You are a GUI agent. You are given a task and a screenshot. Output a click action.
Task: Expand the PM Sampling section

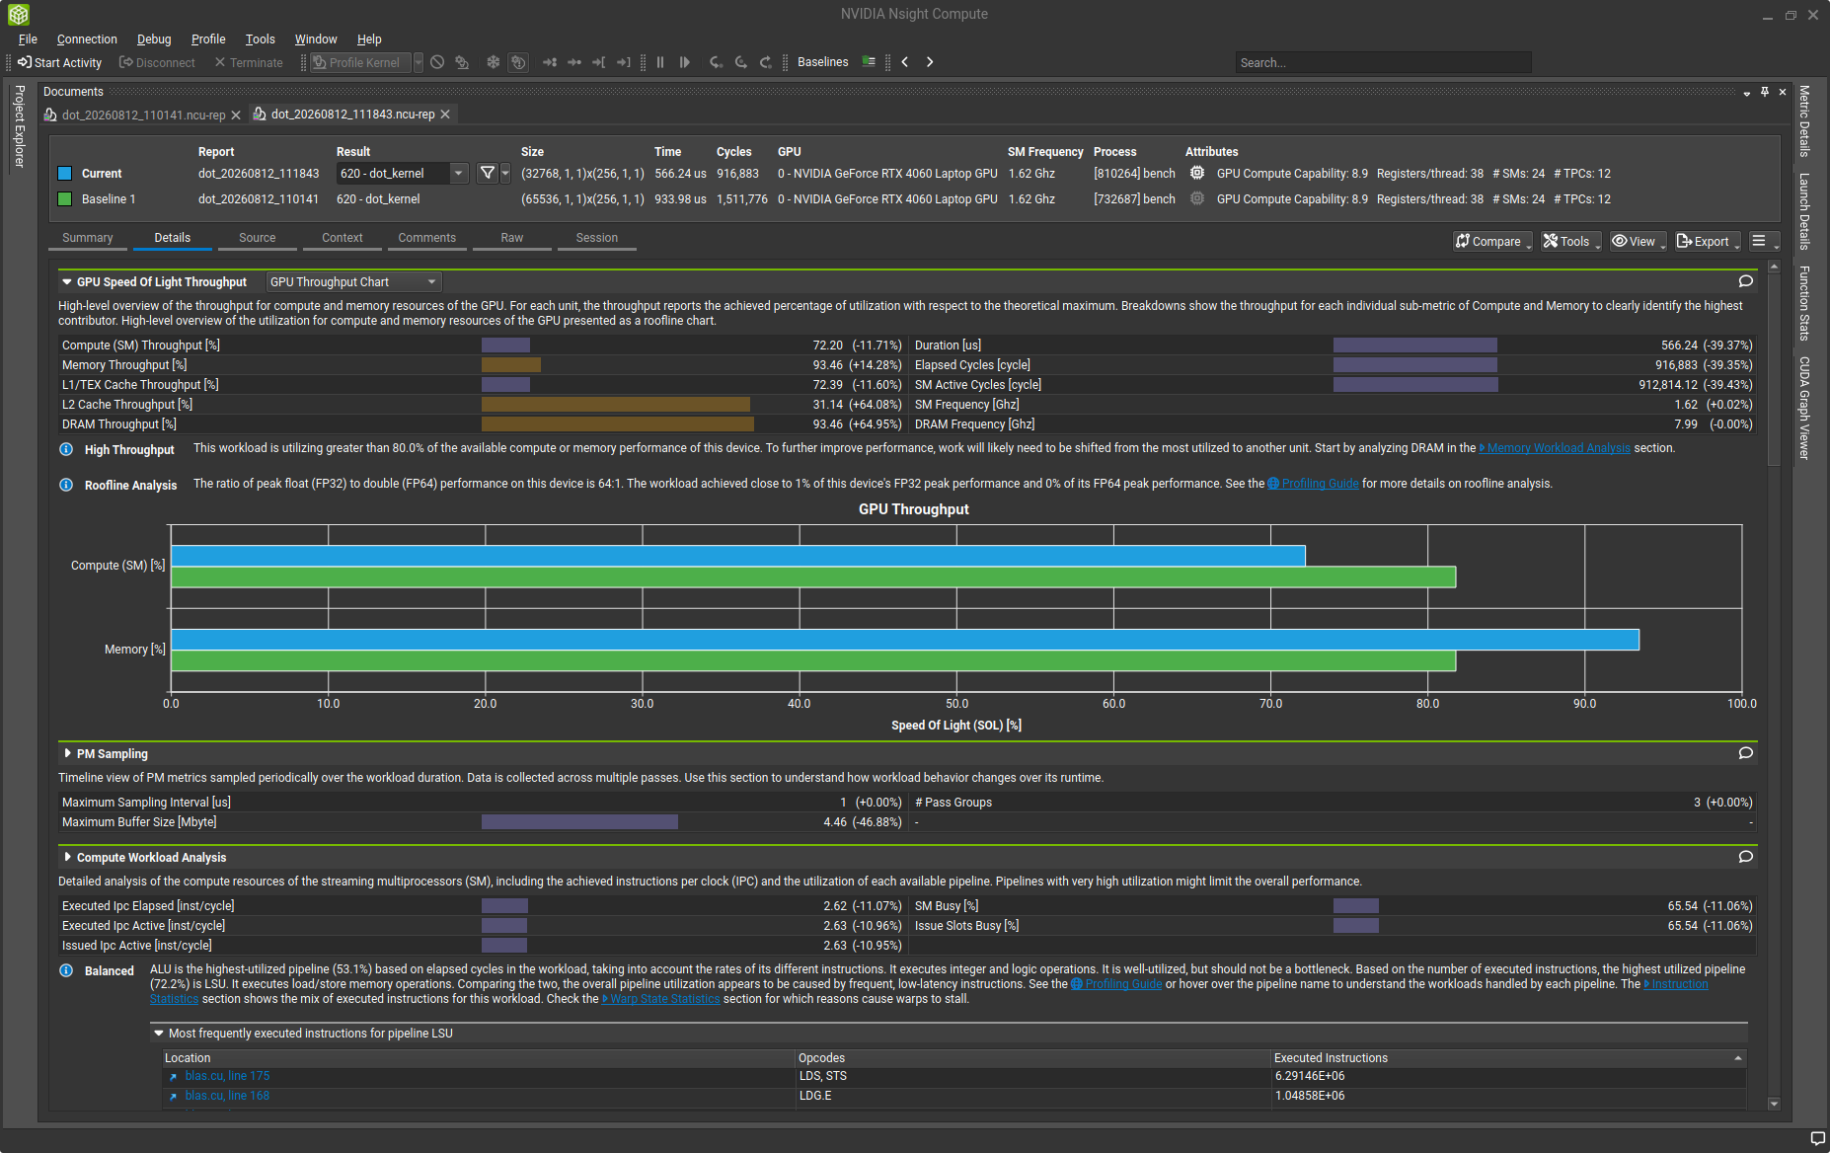click(66, 753)
